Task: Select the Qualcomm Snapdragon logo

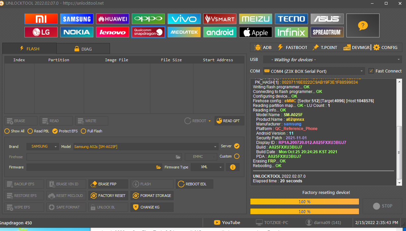Action: pyautogui.click(x=148, y=32)
